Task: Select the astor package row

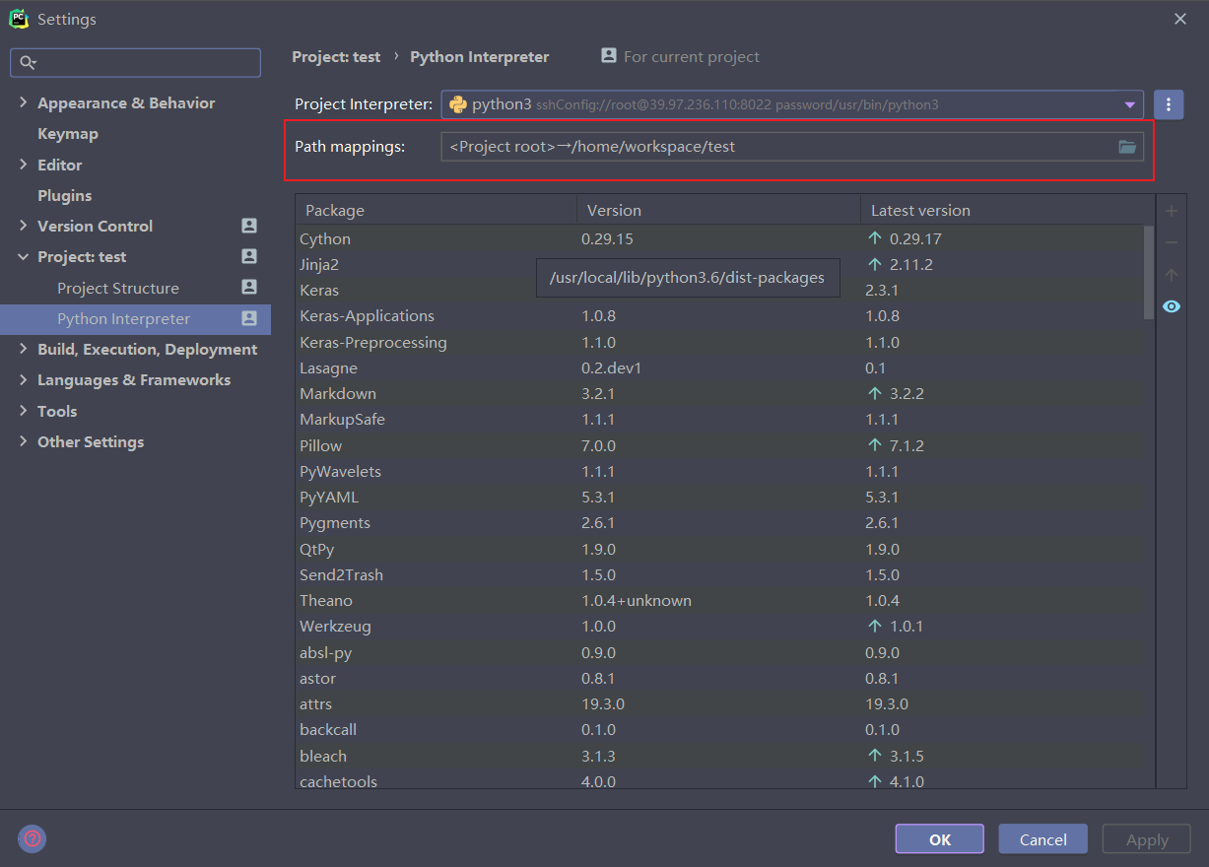Action: click(x=719, y=678)
